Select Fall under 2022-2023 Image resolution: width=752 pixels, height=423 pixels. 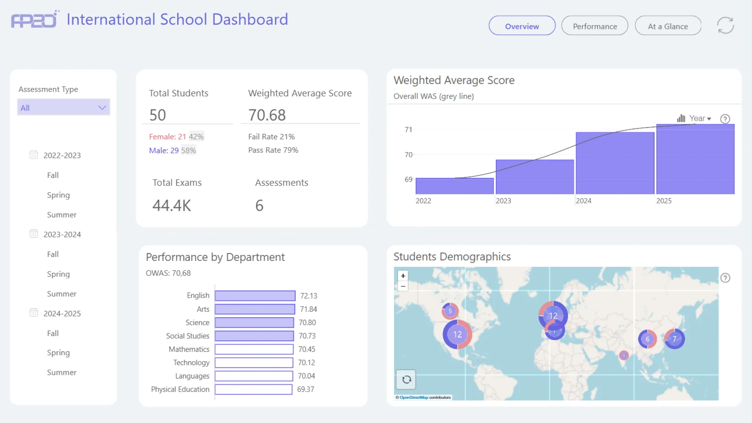(x=53, y=175)
